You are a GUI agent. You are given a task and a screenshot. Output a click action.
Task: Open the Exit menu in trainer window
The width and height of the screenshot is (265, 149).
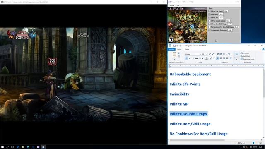pos(178,5)
